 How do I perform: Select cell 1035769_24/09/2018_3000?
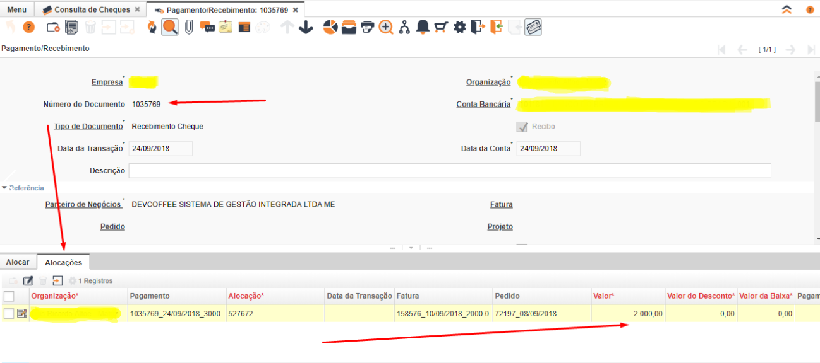pos(176,313)
